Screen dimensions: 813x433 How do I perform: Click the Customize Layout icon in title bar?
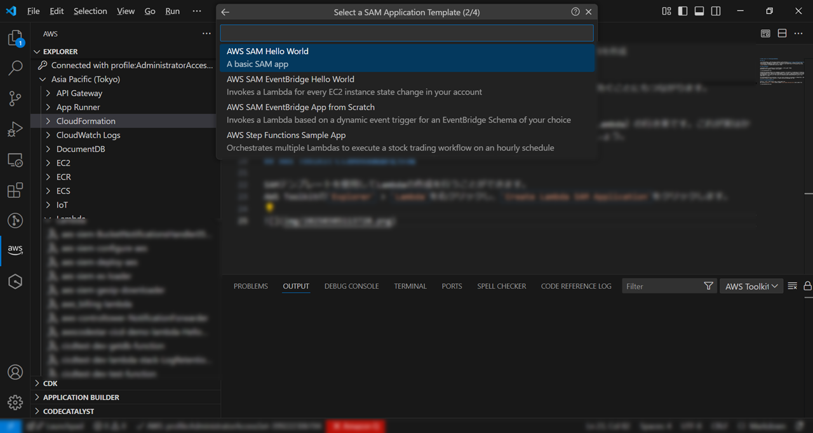pyautogui.click(x=666, y=11)
